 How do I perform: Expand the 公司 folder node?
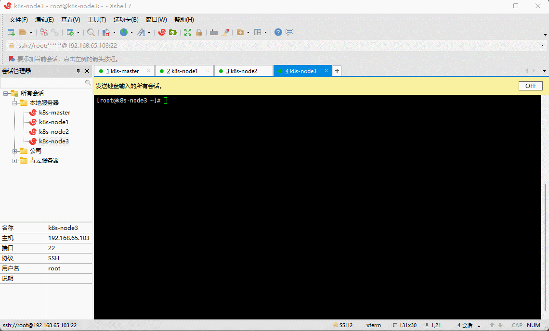pos(15,151)
